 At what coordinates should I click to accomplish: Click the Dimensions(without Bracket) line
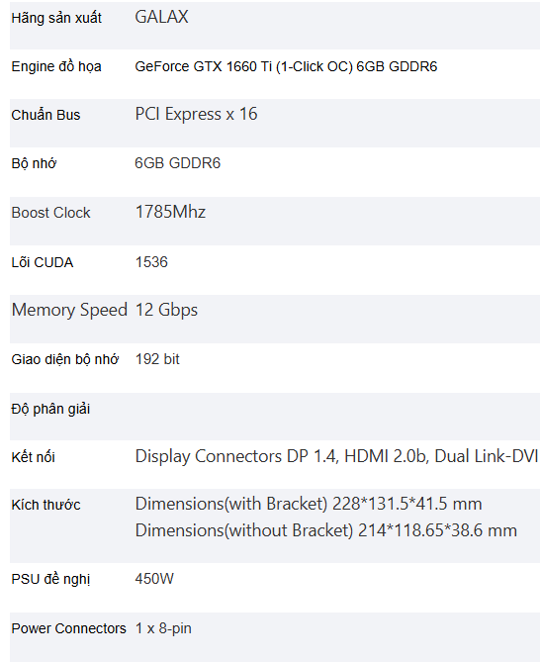tap(325, 530)
